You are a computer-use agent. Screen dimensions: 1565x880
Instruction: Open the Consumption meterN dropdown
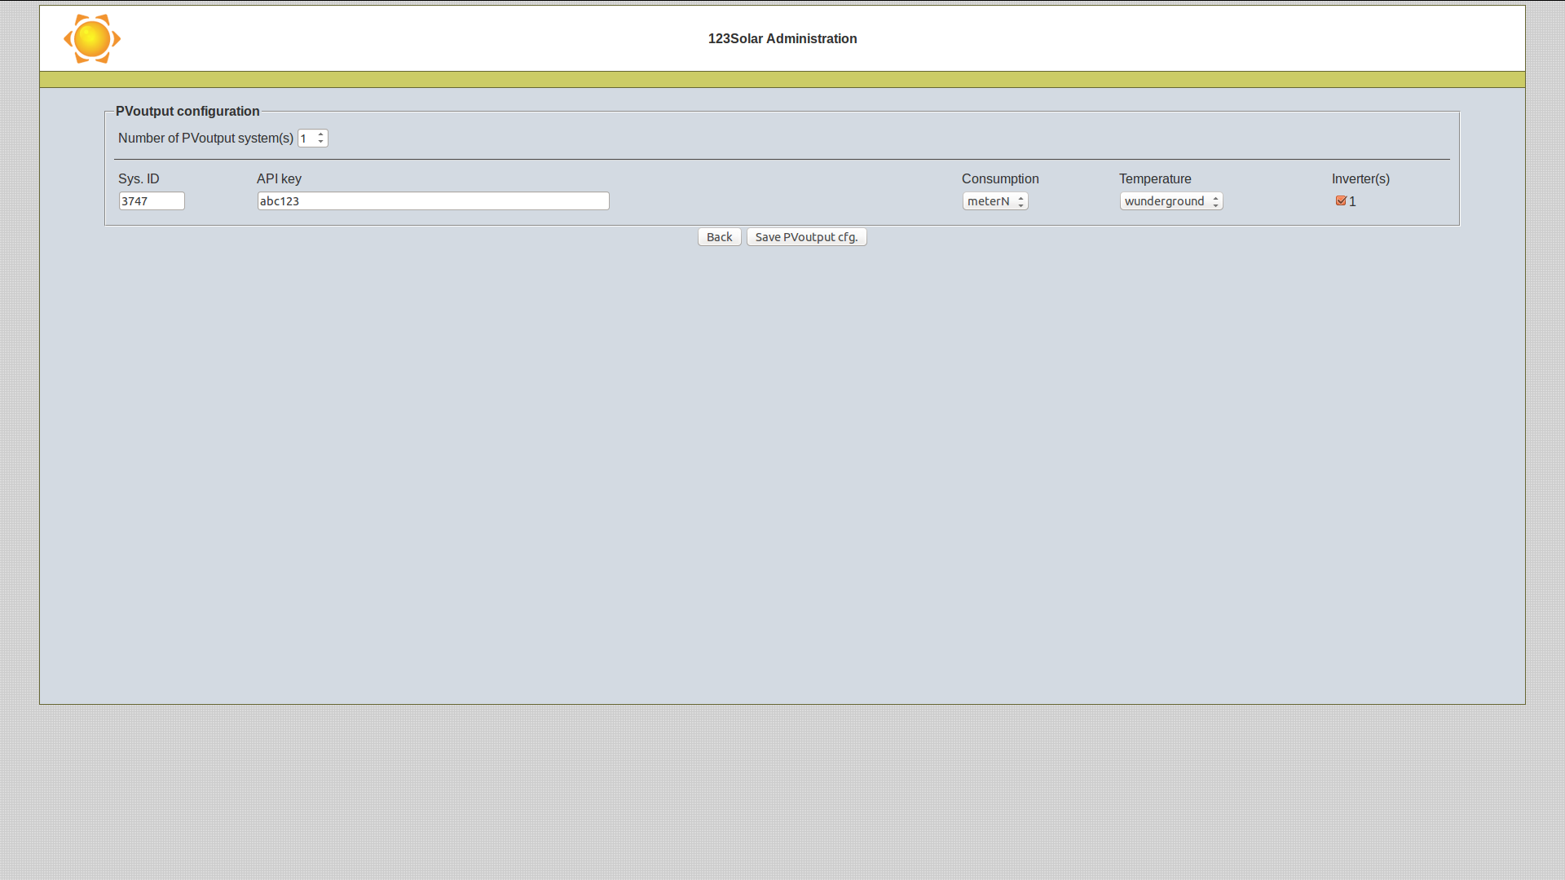pyautogui.click(x=995, y=201)
